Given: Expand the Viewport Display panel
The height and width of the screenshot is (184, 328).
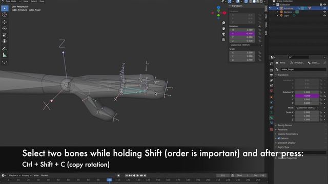Looking at the screenshot, I should [x=286, y=143].
